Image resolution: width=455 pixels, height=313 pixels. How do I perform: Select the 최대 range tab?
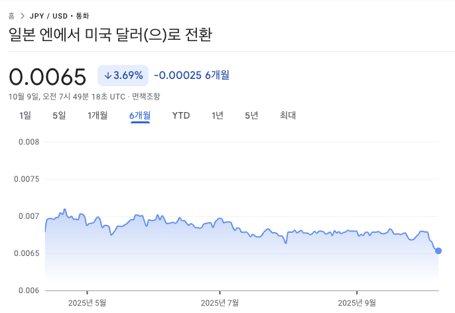[288, 115]
